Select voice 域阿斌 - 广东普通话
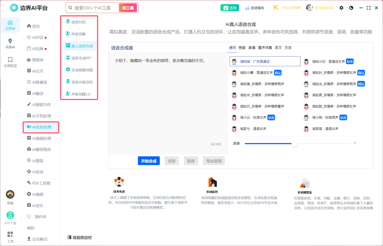This screenshot has width=383, height=246. point(265,62)
